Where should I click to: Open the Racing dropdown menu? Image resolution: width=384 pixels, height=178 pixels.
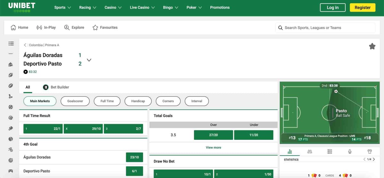coord(88,7)
